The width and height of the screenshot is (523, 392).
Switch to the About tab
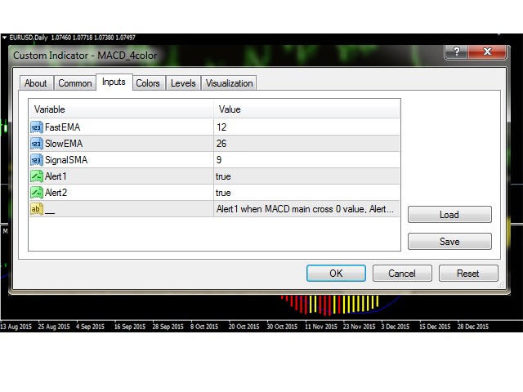tap(36, 83)
